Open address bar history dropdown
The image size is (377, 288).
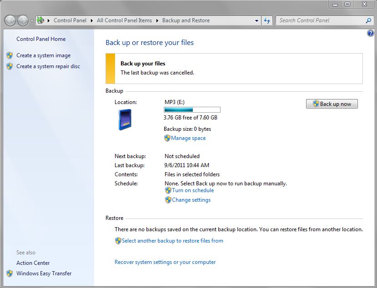tap(256, 20)
